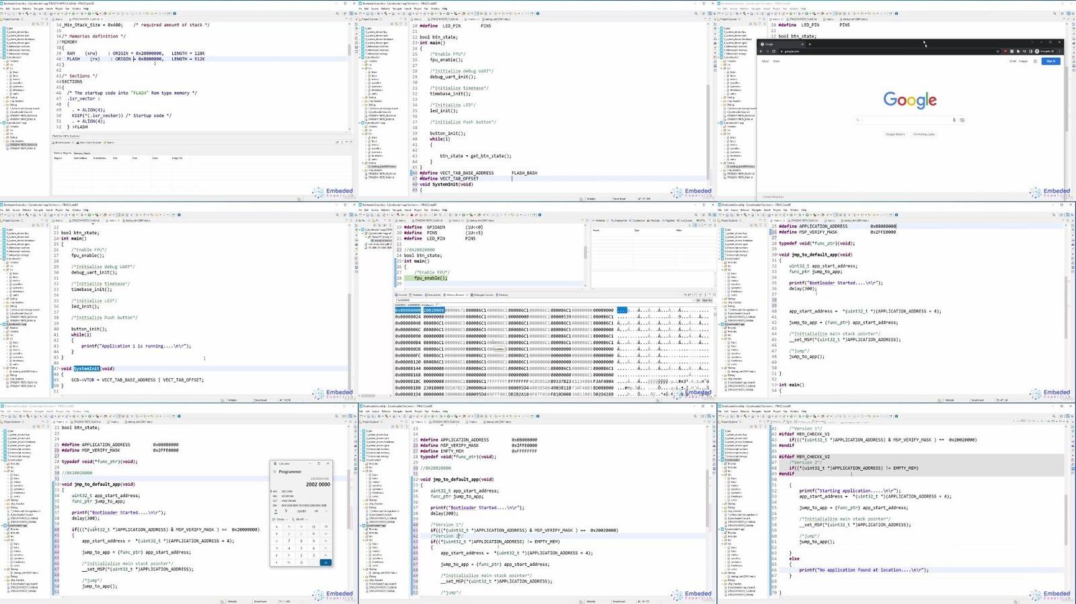
Task: Click the highlighted SystemInit function name
Action: pyautogui.click(x=87, y=368)
